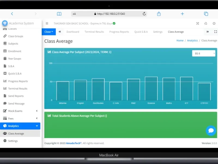Click the CTECH bar in the chart
Viewport: 218px width, 164px height.
(x=204, y=92)
